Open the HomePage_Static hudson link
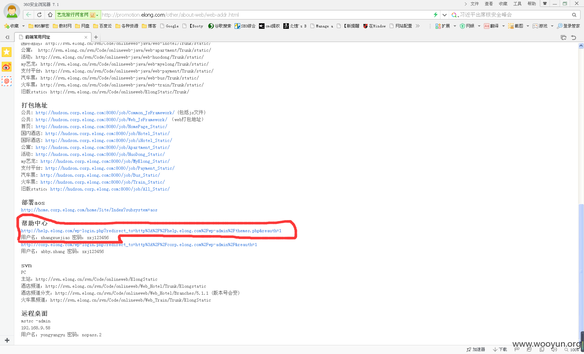Viewport: 584px width, 354px height. coord(101,127)
